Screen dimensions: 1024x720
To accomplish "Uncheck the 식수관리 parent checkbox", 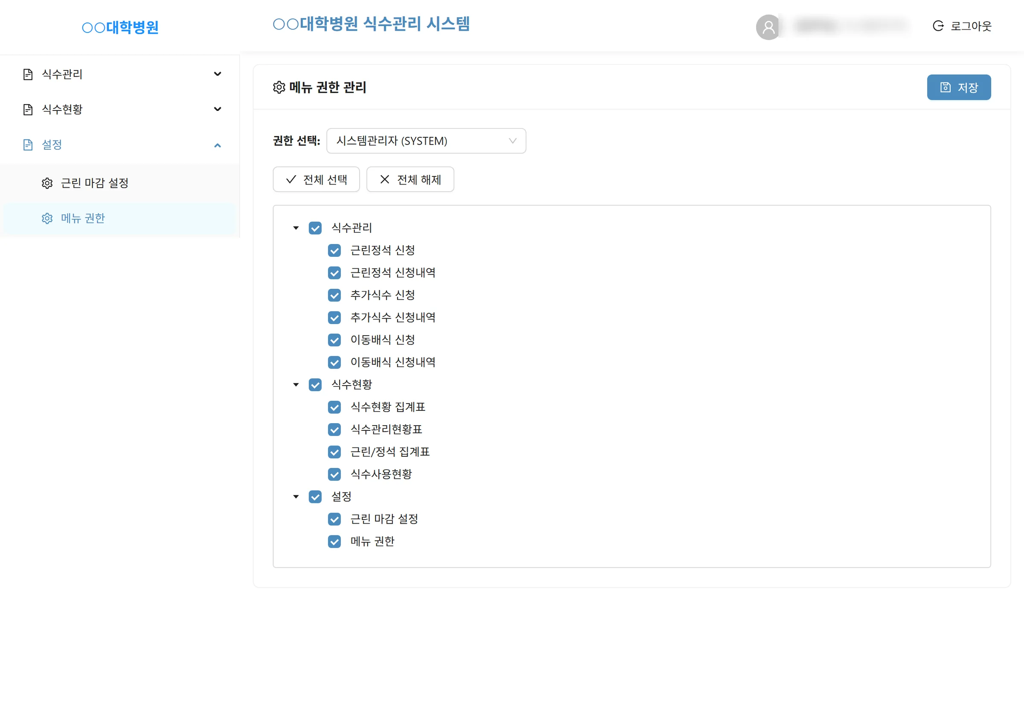I will coord(315,228).
